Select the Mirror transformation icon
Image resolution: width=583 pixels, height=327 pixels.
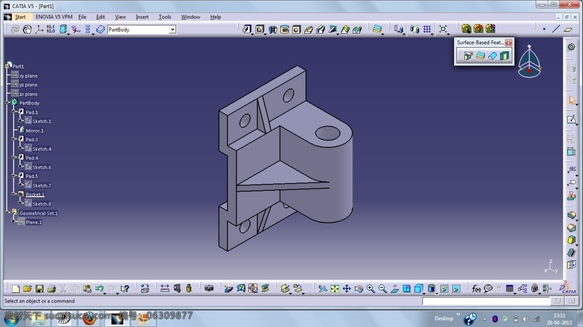[414, 30]
